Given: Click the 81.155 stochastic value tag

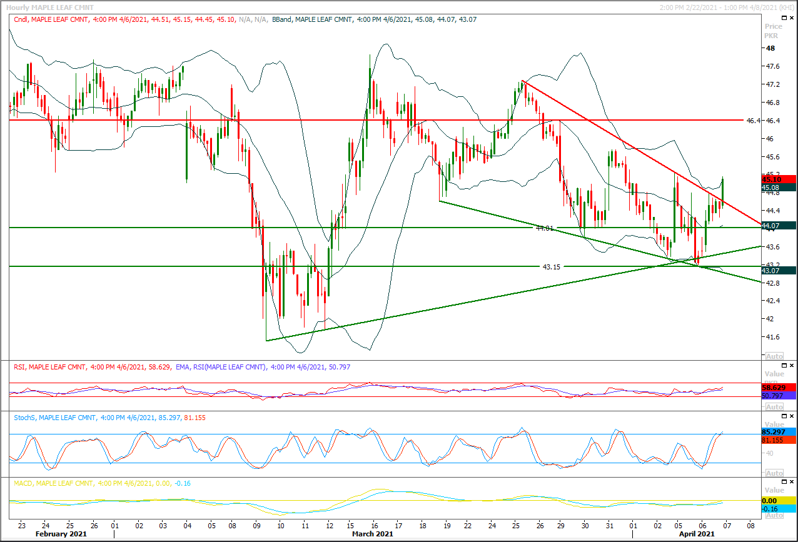Looking at the screenshot, I should [x=779, y=440].
